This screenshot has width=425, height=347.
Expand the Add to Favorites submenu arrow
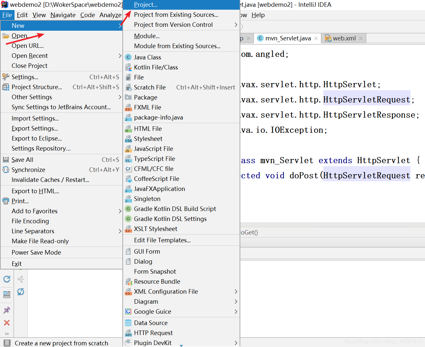[120, 211]
